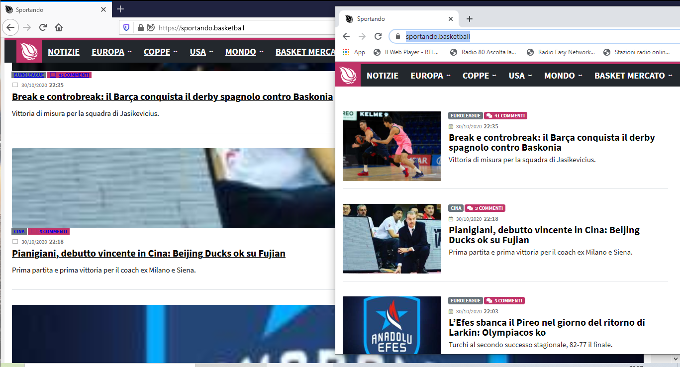
Task: Click the CINA tag in Firefox
Action: 19,232
